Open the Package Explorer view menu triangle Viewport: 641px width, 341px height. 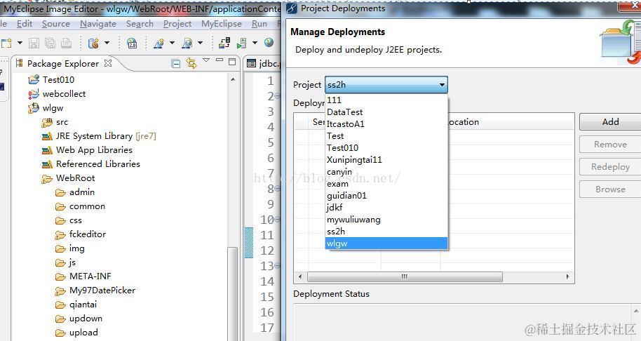click(206, 60)
